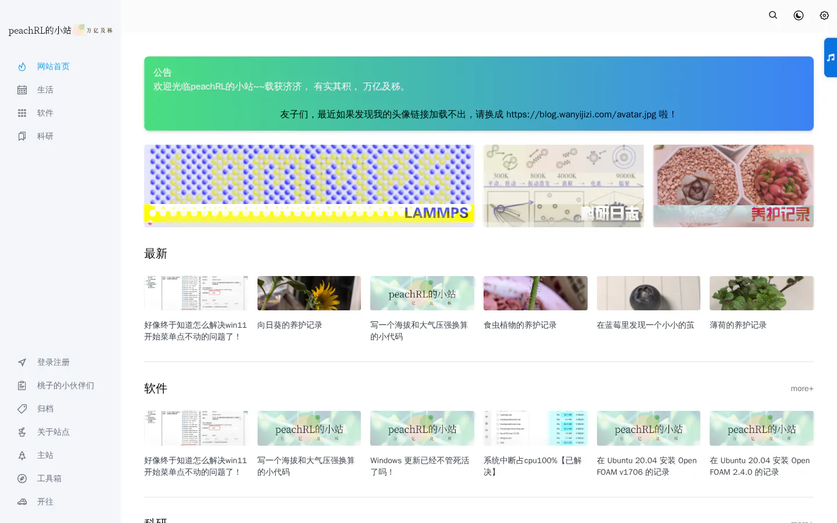Open the Windows 更新已经不管死活了吗 post title

420,467
